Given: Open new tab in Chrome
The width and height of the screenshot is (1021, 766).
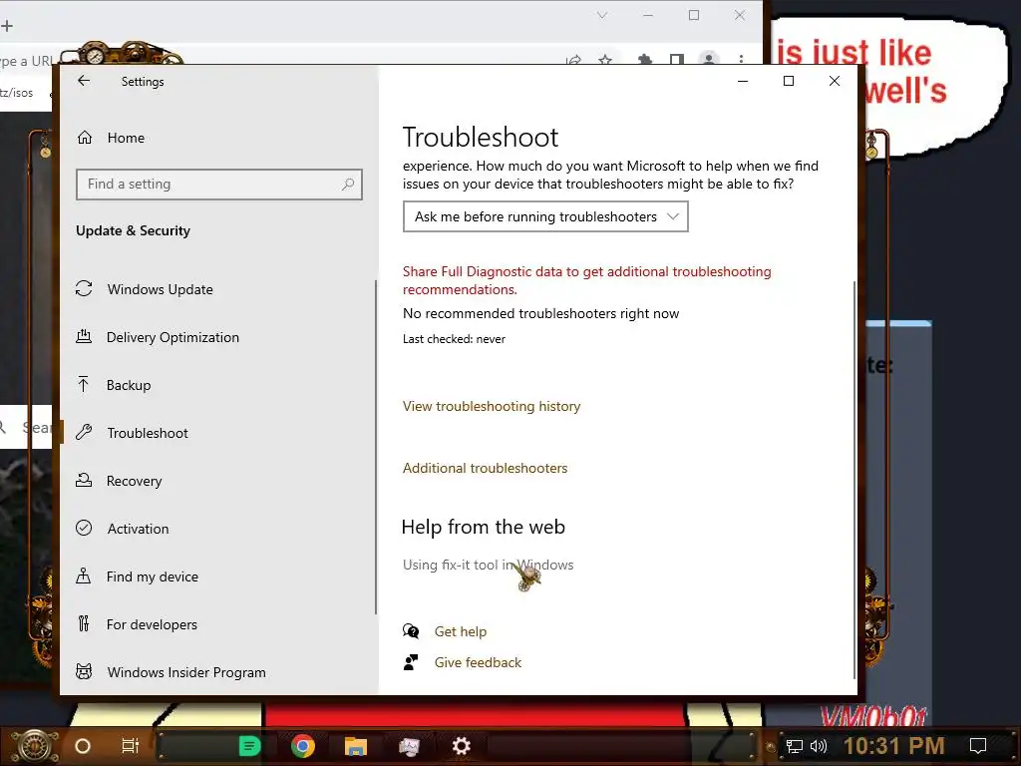Looking at the screenshot, I should tap(7, 26).
